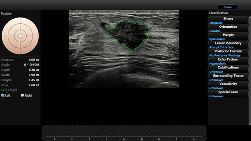251x141 pixels.
Task: Set BI-RADS slider to 4c
Action: click(x=159, y=139)
